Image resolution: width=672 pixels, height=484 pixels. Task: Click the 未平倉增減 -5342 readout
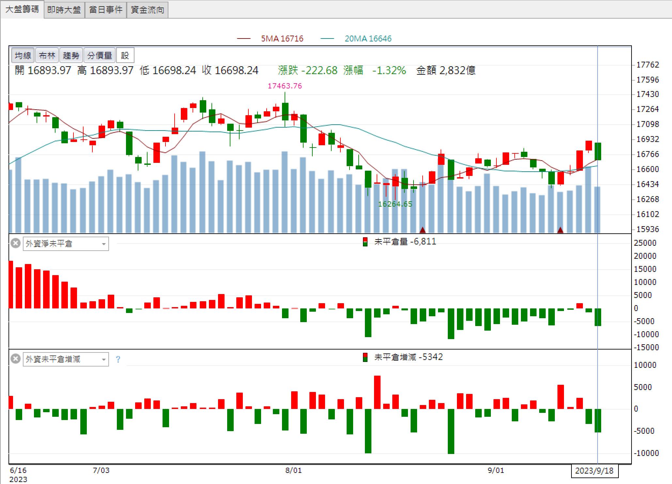point(408,357)
